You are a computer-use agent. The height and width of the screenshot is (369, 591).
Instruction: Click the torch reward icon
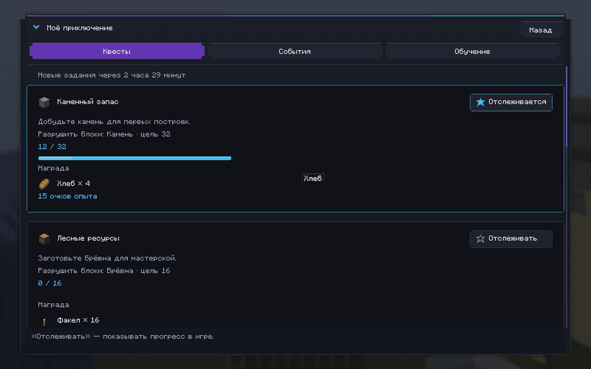pyautogui.click(x=44, y=322)
